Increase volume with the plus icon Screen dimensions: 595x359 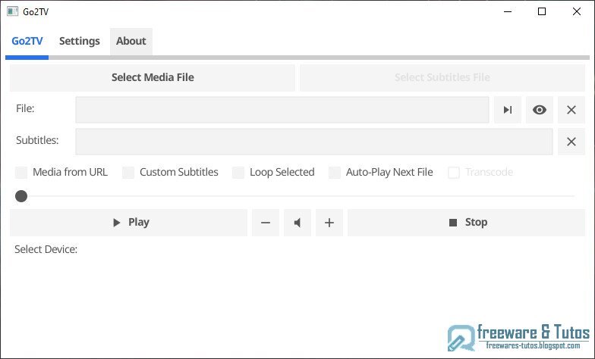(329, 223)
